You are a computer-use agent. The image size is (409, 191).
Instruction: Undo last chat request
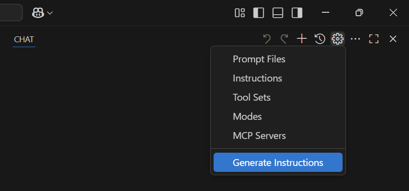point(267,39)
